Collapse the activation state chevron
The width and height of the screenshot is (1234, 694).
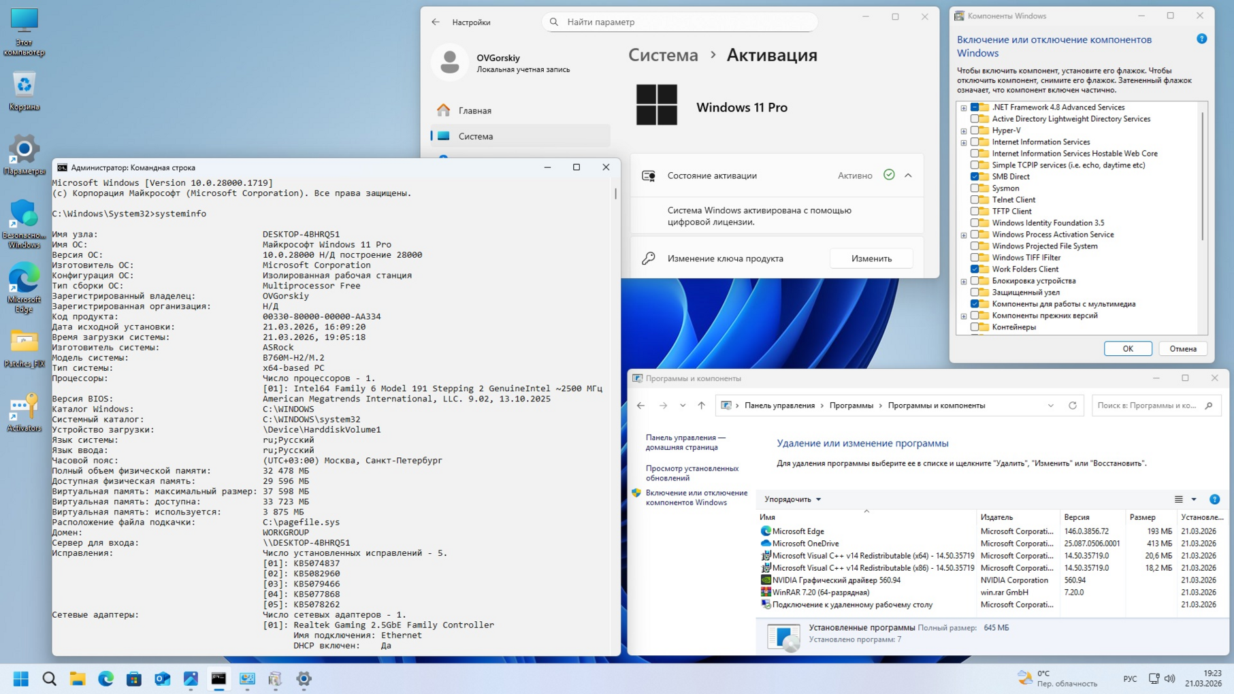908,176
